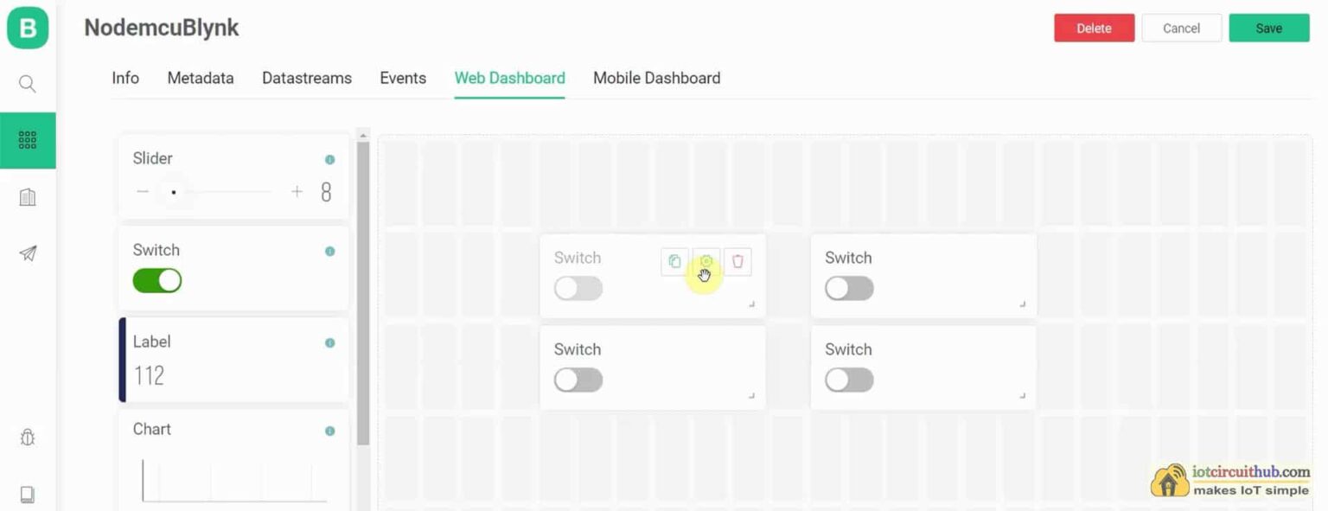
Task: Click the Slider widget info icon
Action: point(330,159)
